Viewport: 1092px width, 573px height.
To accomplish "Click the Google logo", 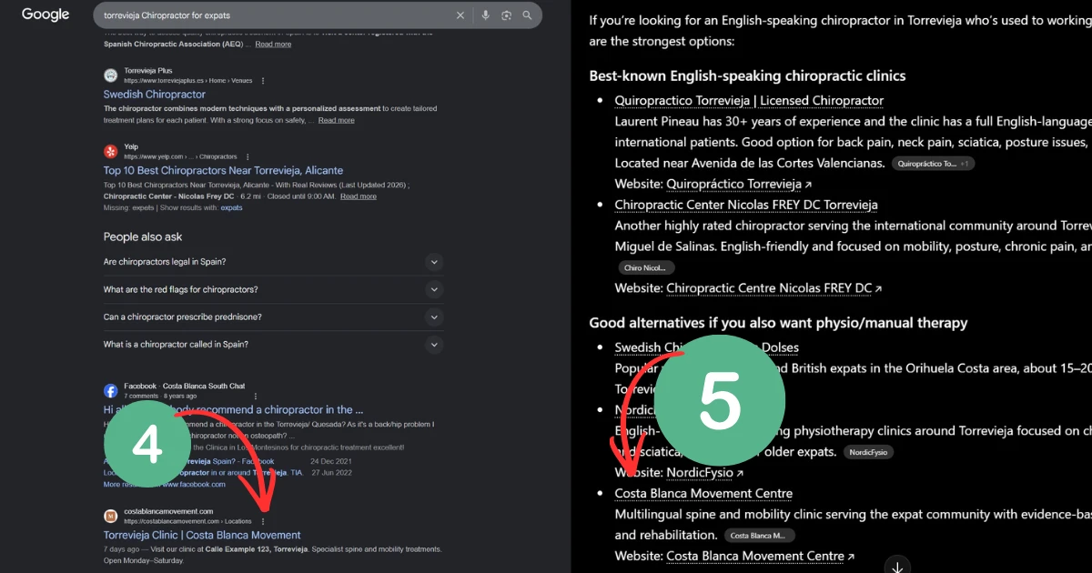I will point(45,15).
